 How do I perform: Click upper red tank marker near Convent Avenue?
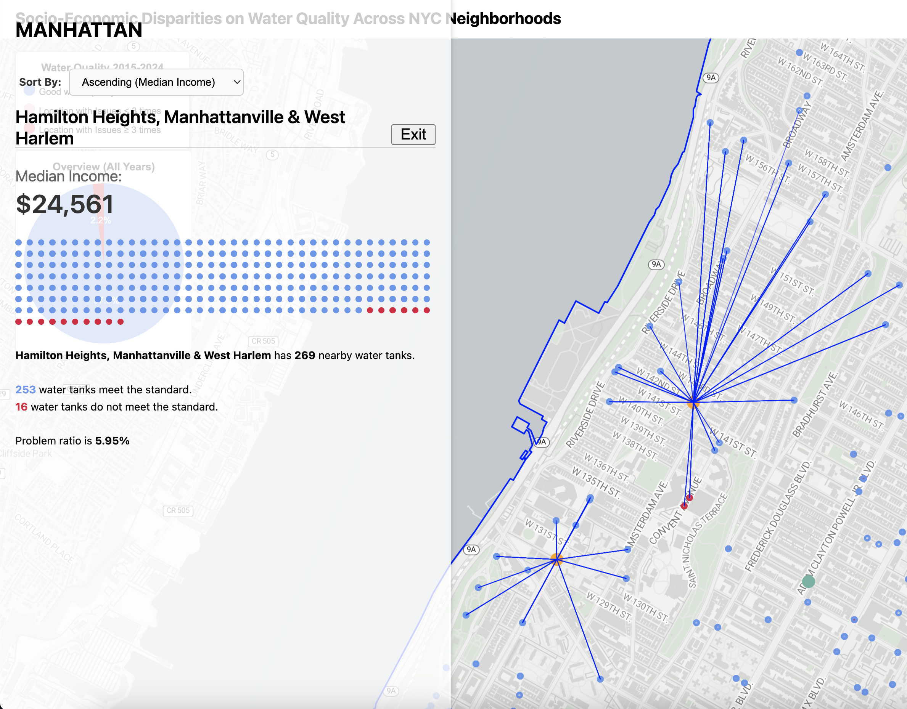click(x=689, y=497)
